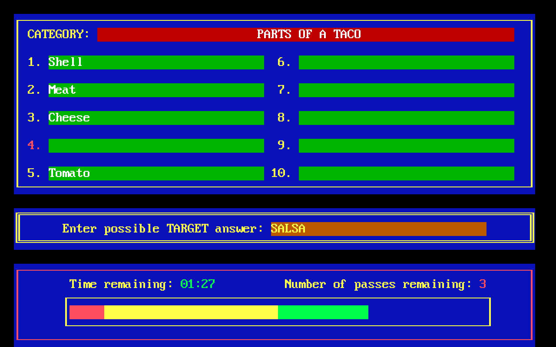Click the green segment of timer bar
Image resolution: width=556 pixels, height=347 pixels.
pyautogui.click(x=323, y=312)
